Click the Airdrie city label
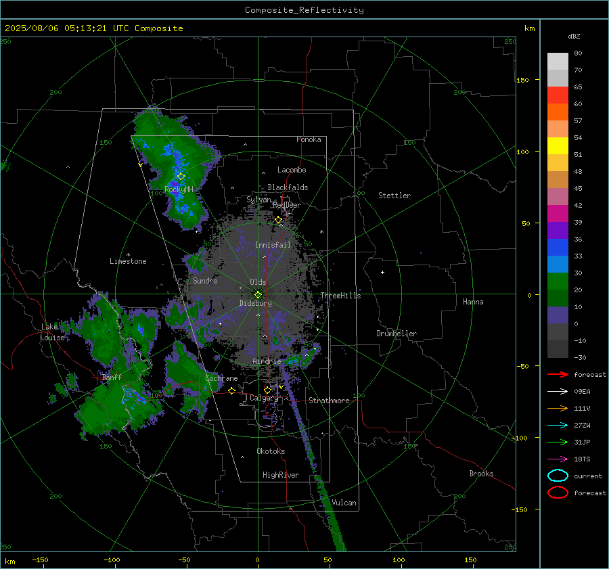Image resolution: width=609 pixels, height=569 pixels. tap(267, 361)
